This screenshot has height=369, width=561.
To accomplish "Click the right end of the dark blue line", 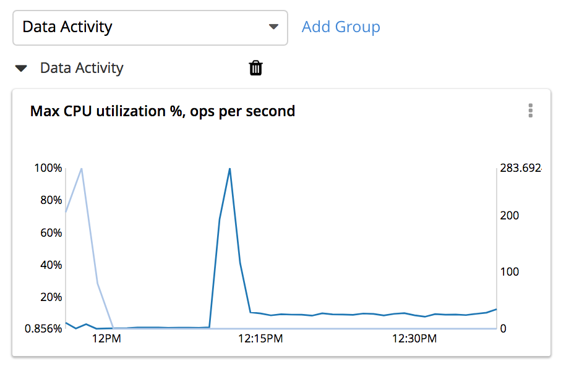I will pyautogui.click(x=495, y=309).
